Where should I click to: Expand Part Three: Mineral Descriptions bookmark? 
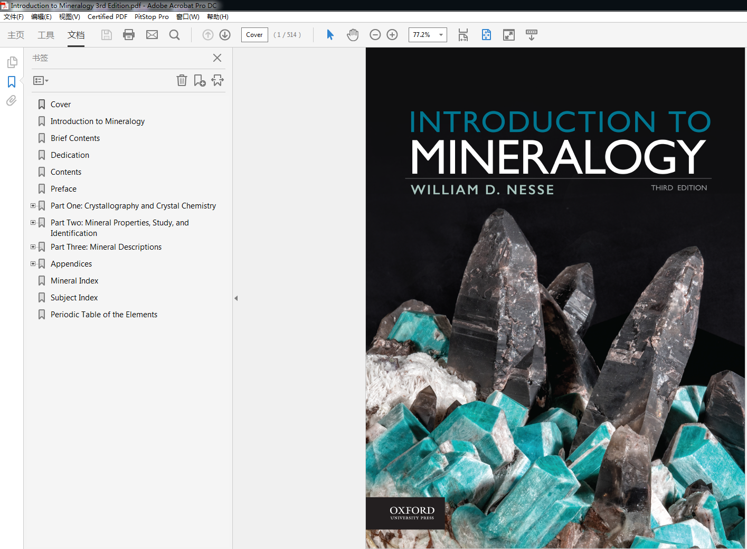pyautogui.click(x=33, y=247)
